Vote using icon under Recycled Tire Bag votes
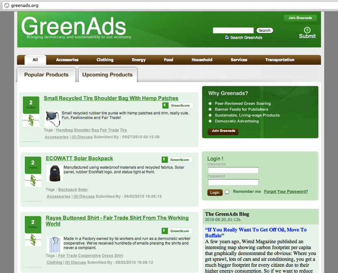The image size is (338, 273). 31,121
